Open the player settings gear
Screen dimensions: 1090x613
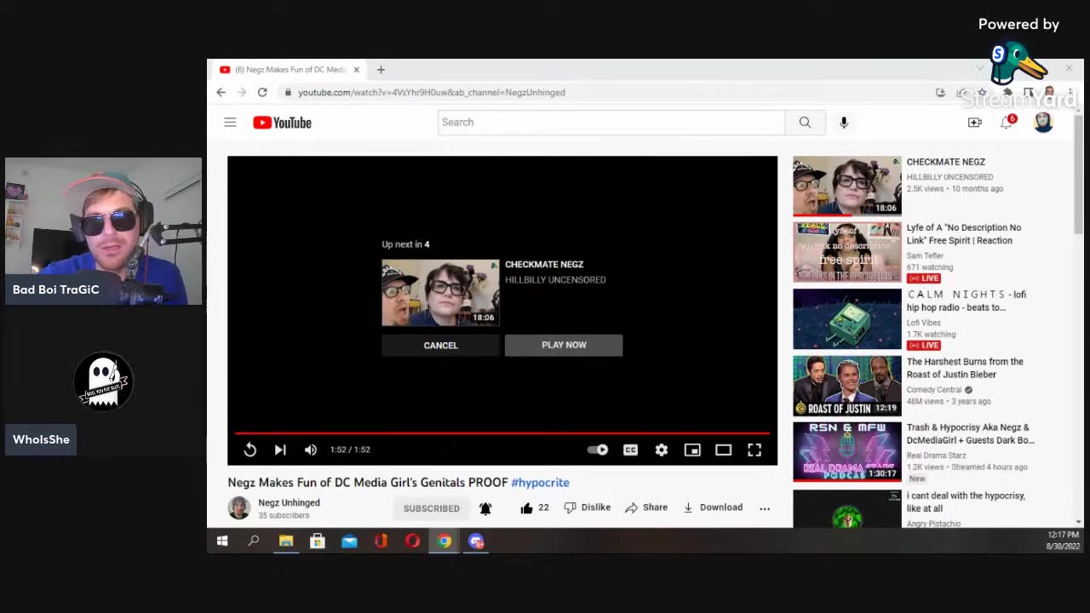(x=662, y=450)
